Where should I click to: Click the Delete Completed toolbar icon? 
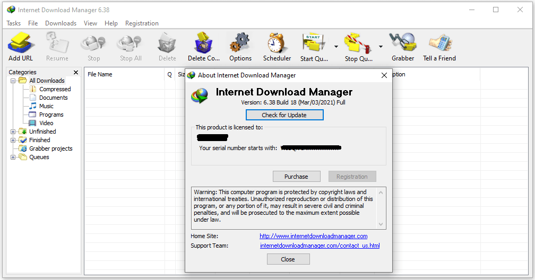[203, 43]
